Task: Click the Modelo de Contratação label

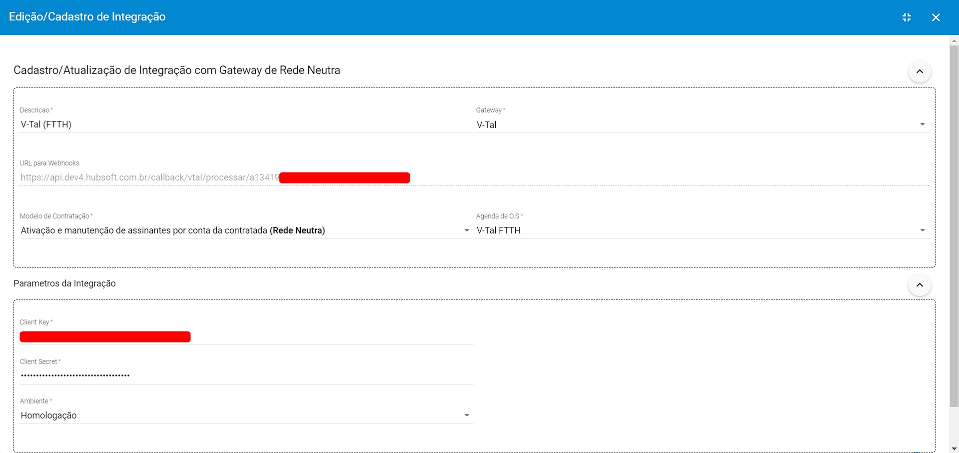Action: [56, 216]
